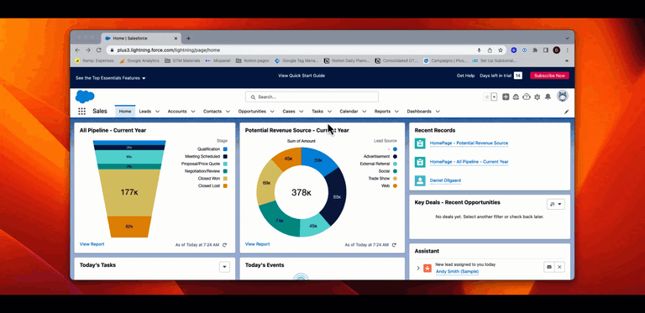Image resolution: width=645 pixels, height=313 pixels.
Task: Click the Salesforce Search field
Action: [x=312, y=97]
